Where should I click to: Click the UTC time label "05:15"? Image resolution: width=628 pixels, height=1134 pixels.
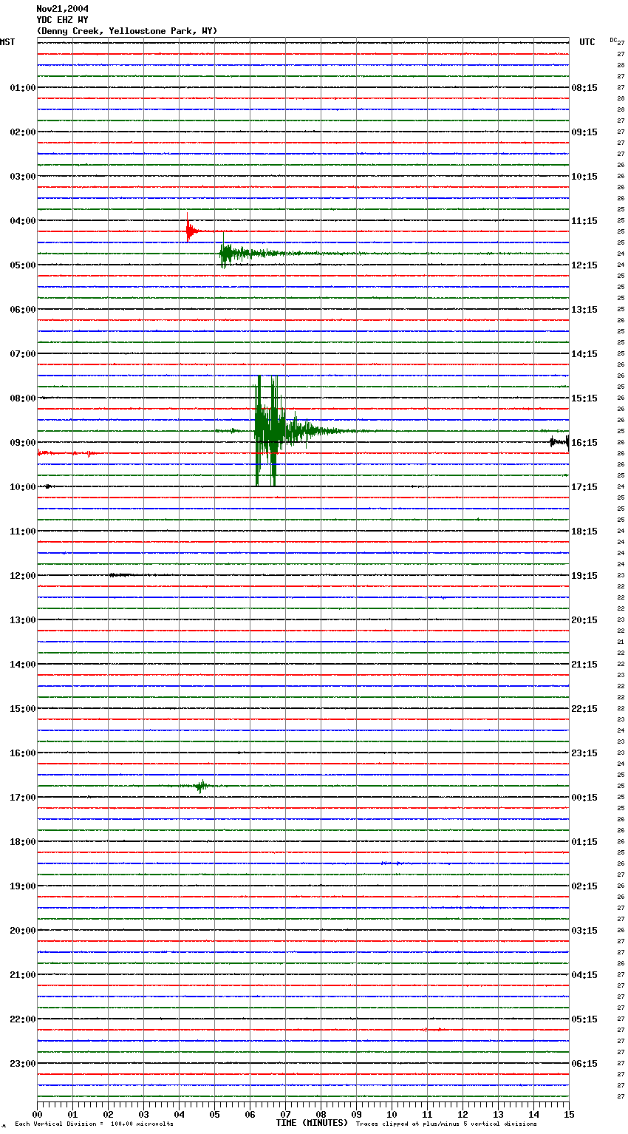pos(584,1019)
